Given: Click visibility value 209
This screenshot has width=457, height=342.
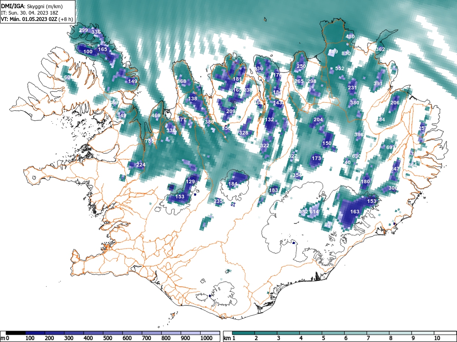Looking at the screenshot, I should 231,111.
